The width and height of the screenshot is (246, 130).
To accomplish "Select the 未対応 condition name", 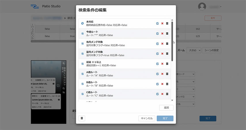I will click(x=90, y=22).
